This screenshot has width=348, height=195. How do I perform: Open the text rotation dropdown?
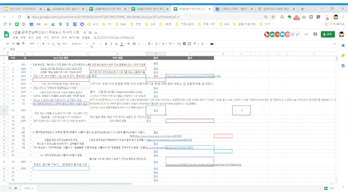click(x=171, y=44)
